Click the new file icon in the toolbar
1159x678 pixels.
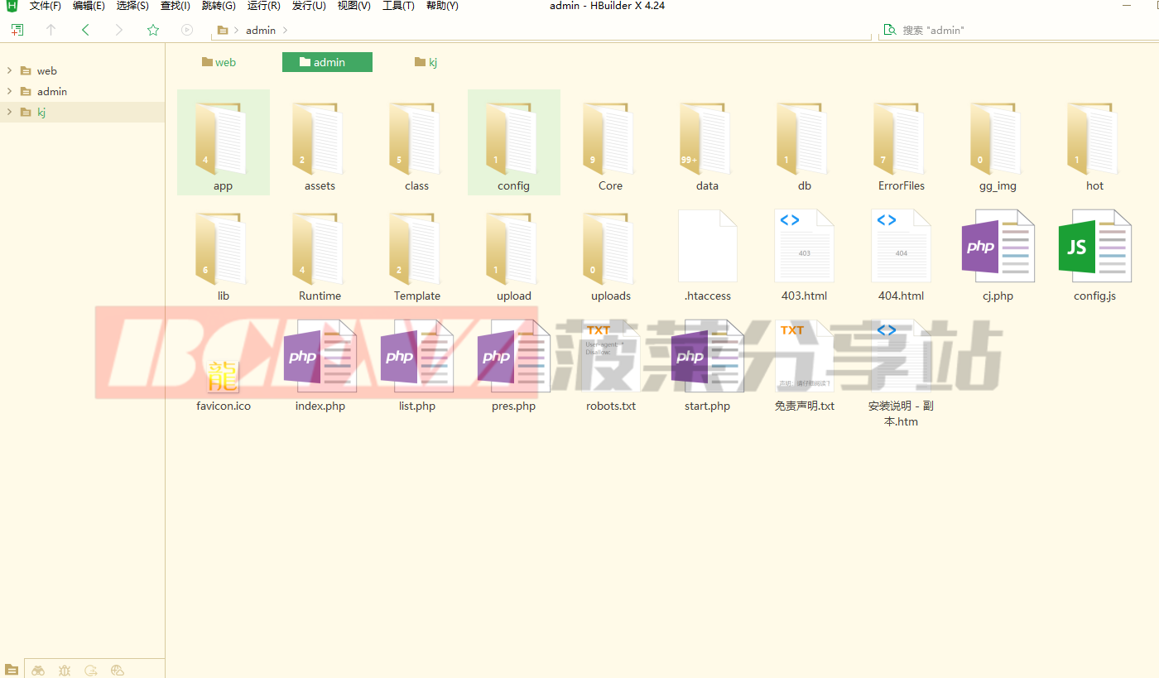click(x=17, y=30)
